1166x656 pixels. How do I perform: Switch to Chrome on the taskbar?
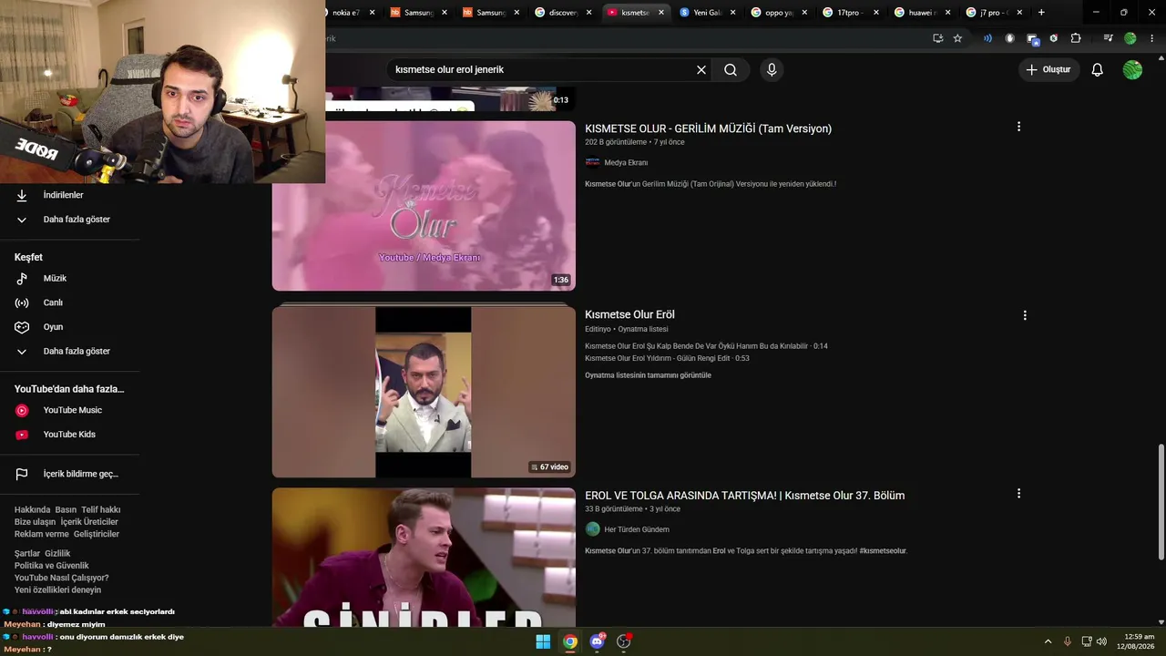570,641
